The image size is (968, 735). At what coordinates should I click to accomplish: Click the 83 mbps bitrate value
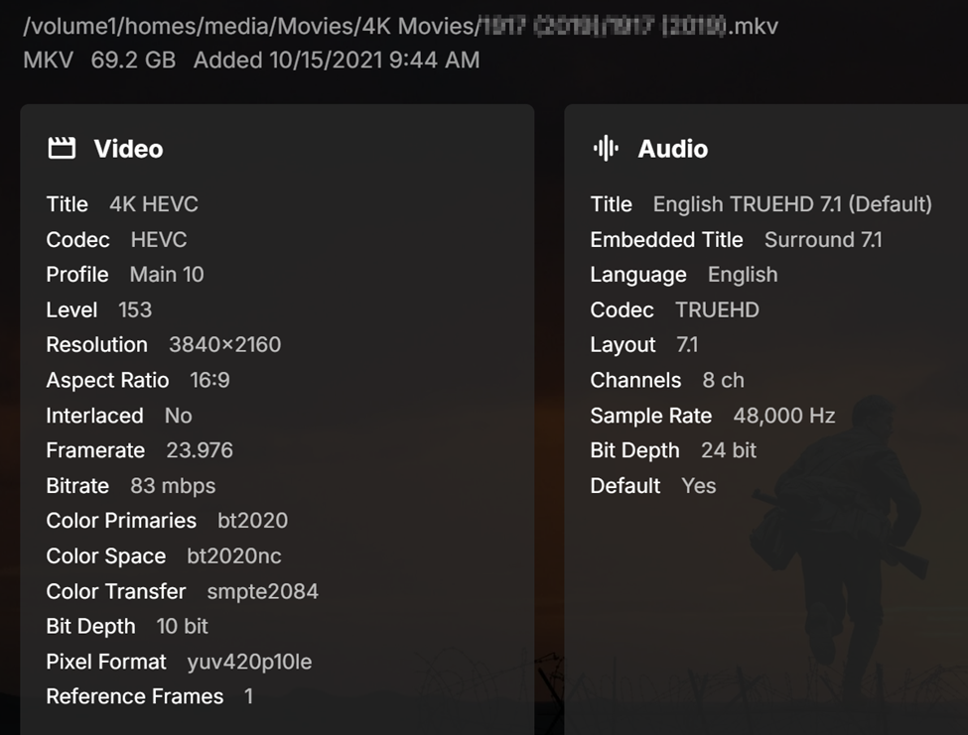[x=173, y=485]
